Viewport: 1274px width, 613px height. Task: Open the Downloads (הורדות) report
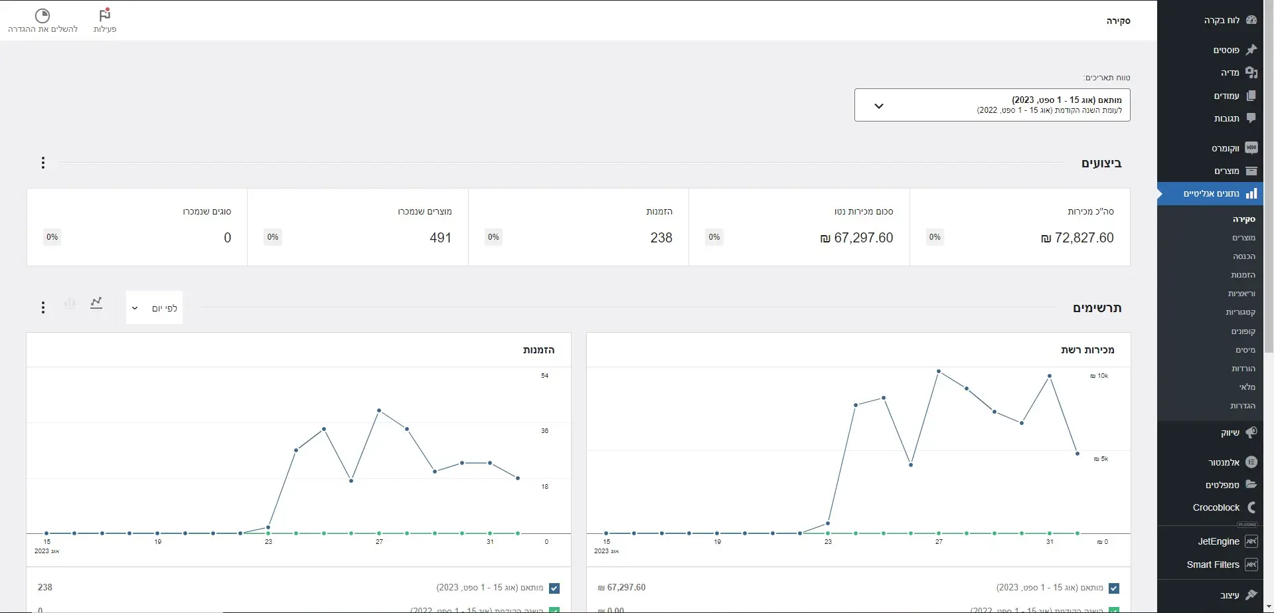[1243, 369]
